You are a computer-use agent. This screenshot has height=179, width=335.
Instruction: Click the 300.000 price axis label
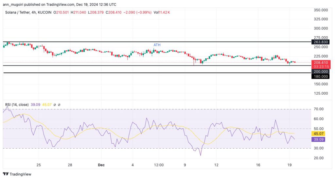pos(321,28)
